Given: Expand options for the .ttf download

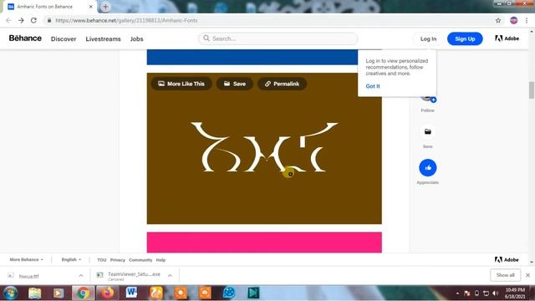Looking at the screenshot, I should (81, 276).
